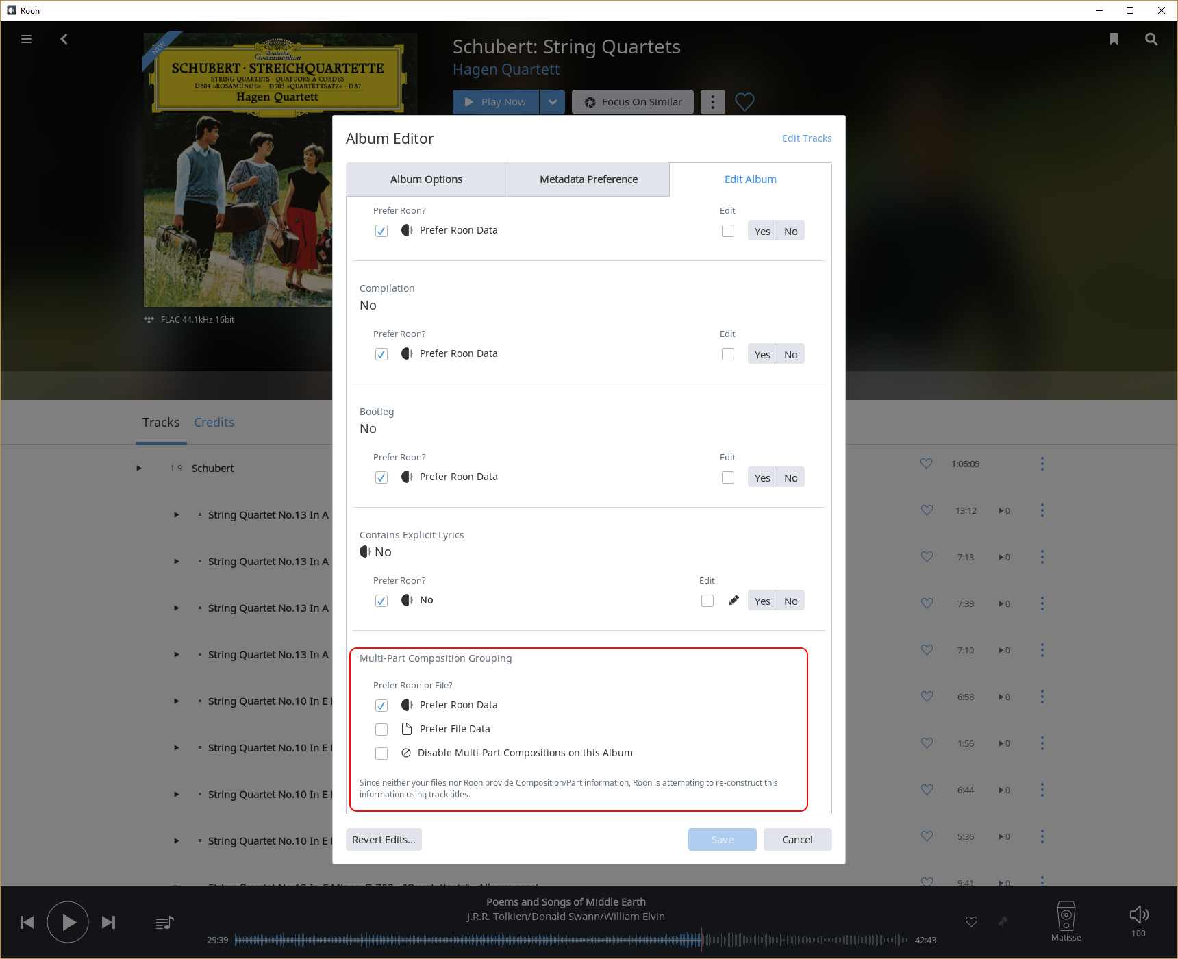Enable Edit checkbox for Bootleg
The height and width of the screenshot is (959, 1178).
728,477
